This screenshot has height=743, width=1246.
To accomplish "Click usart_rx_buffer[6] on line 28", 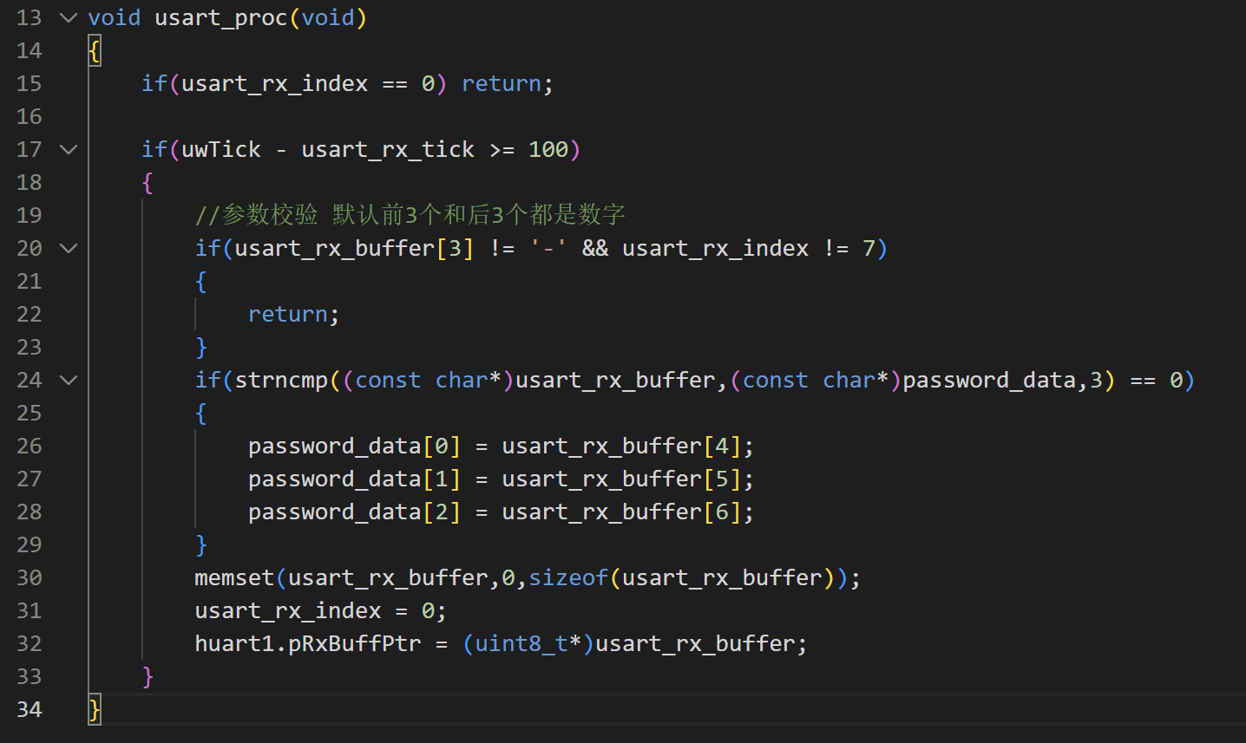I will click(x=621, y=512).
